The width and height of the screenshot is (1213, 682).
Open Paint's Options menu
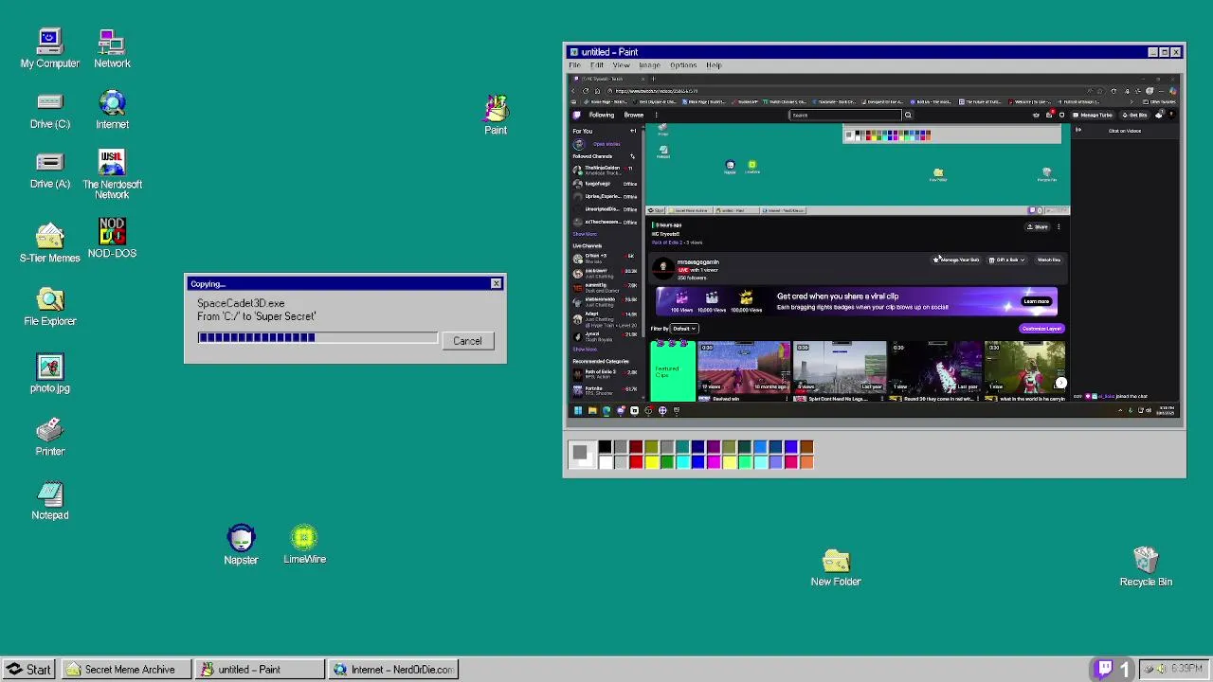point(683,65)
